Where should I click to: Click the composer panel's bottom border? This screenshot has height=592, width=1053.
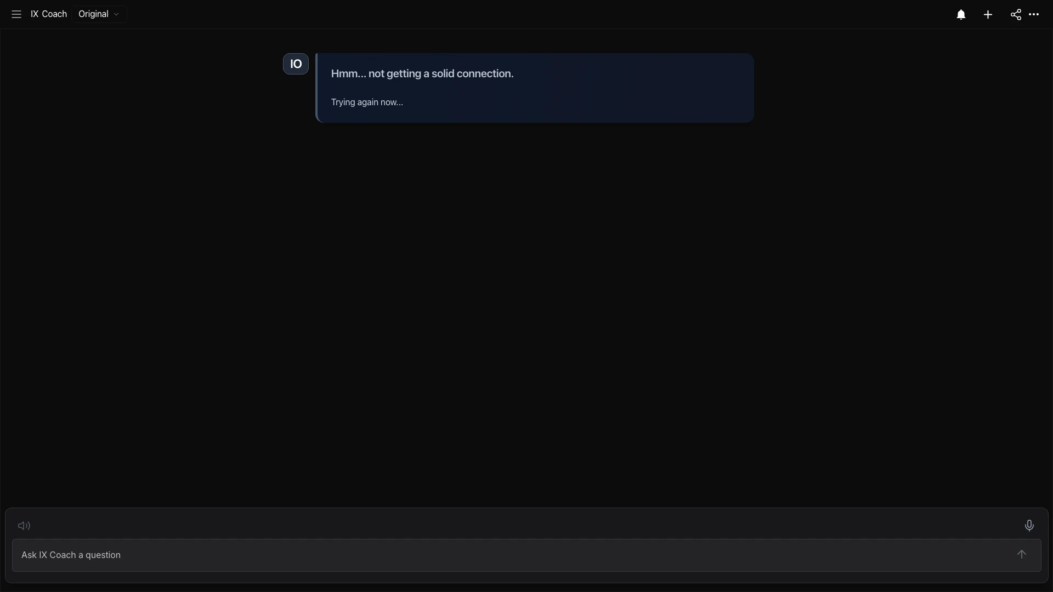click(x=526, y=583)
